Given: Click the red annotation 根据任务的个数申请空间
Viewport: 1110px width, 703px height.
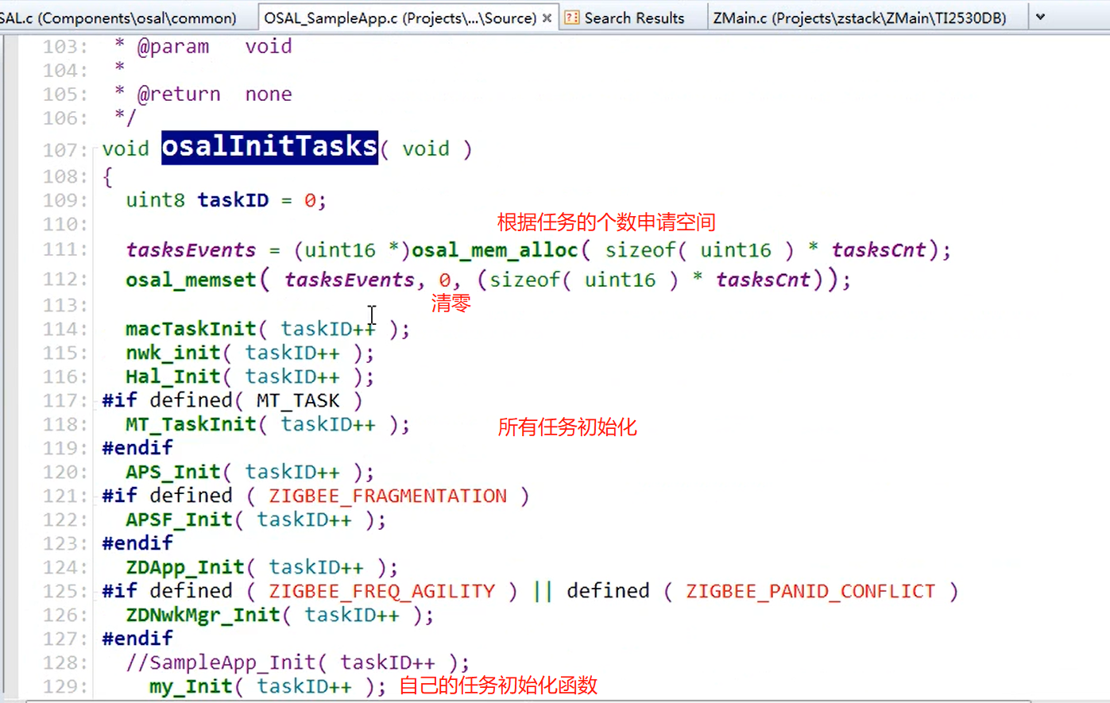Looking at the screenshot, I should [x=606, y=222].
